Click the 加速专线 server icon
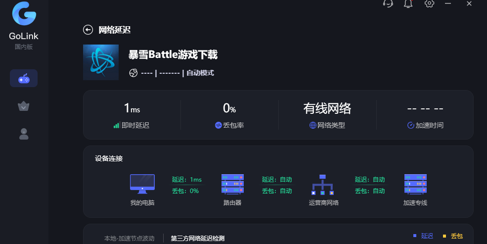 point(415,184)
